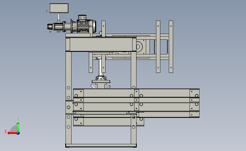Select the pump head at motor assembly's left end
246x151 pixels.
50,27
